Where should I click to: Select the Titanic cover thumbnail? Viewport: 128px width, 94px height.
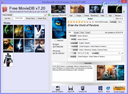40,46
